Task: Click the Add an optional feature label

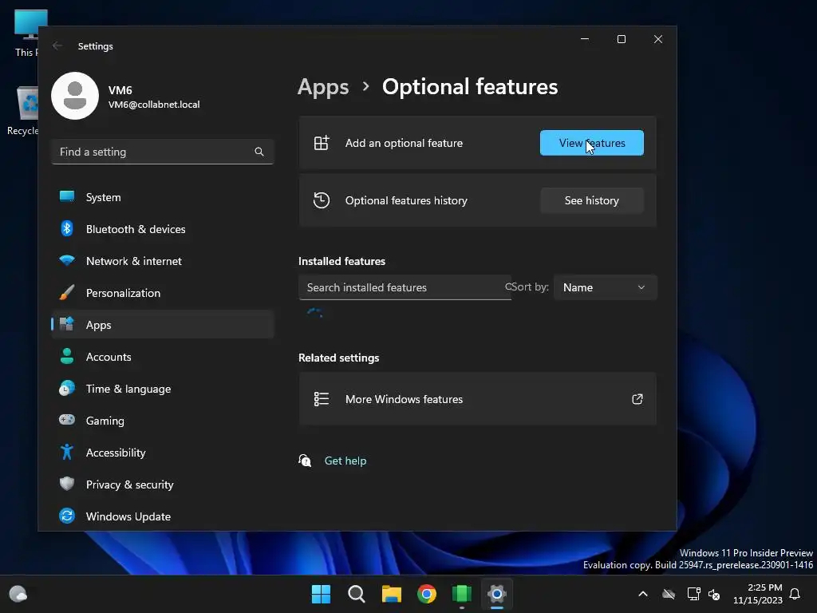Action: (x=404, y=144)
